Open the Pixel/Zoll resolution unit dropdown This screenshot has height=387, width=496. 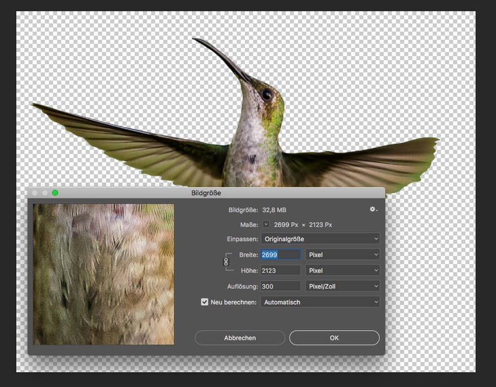coord(342,286)
